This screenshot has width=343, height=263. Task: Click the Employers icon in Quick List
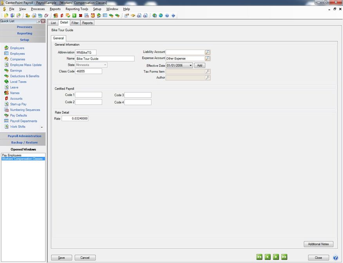point(7,48)
